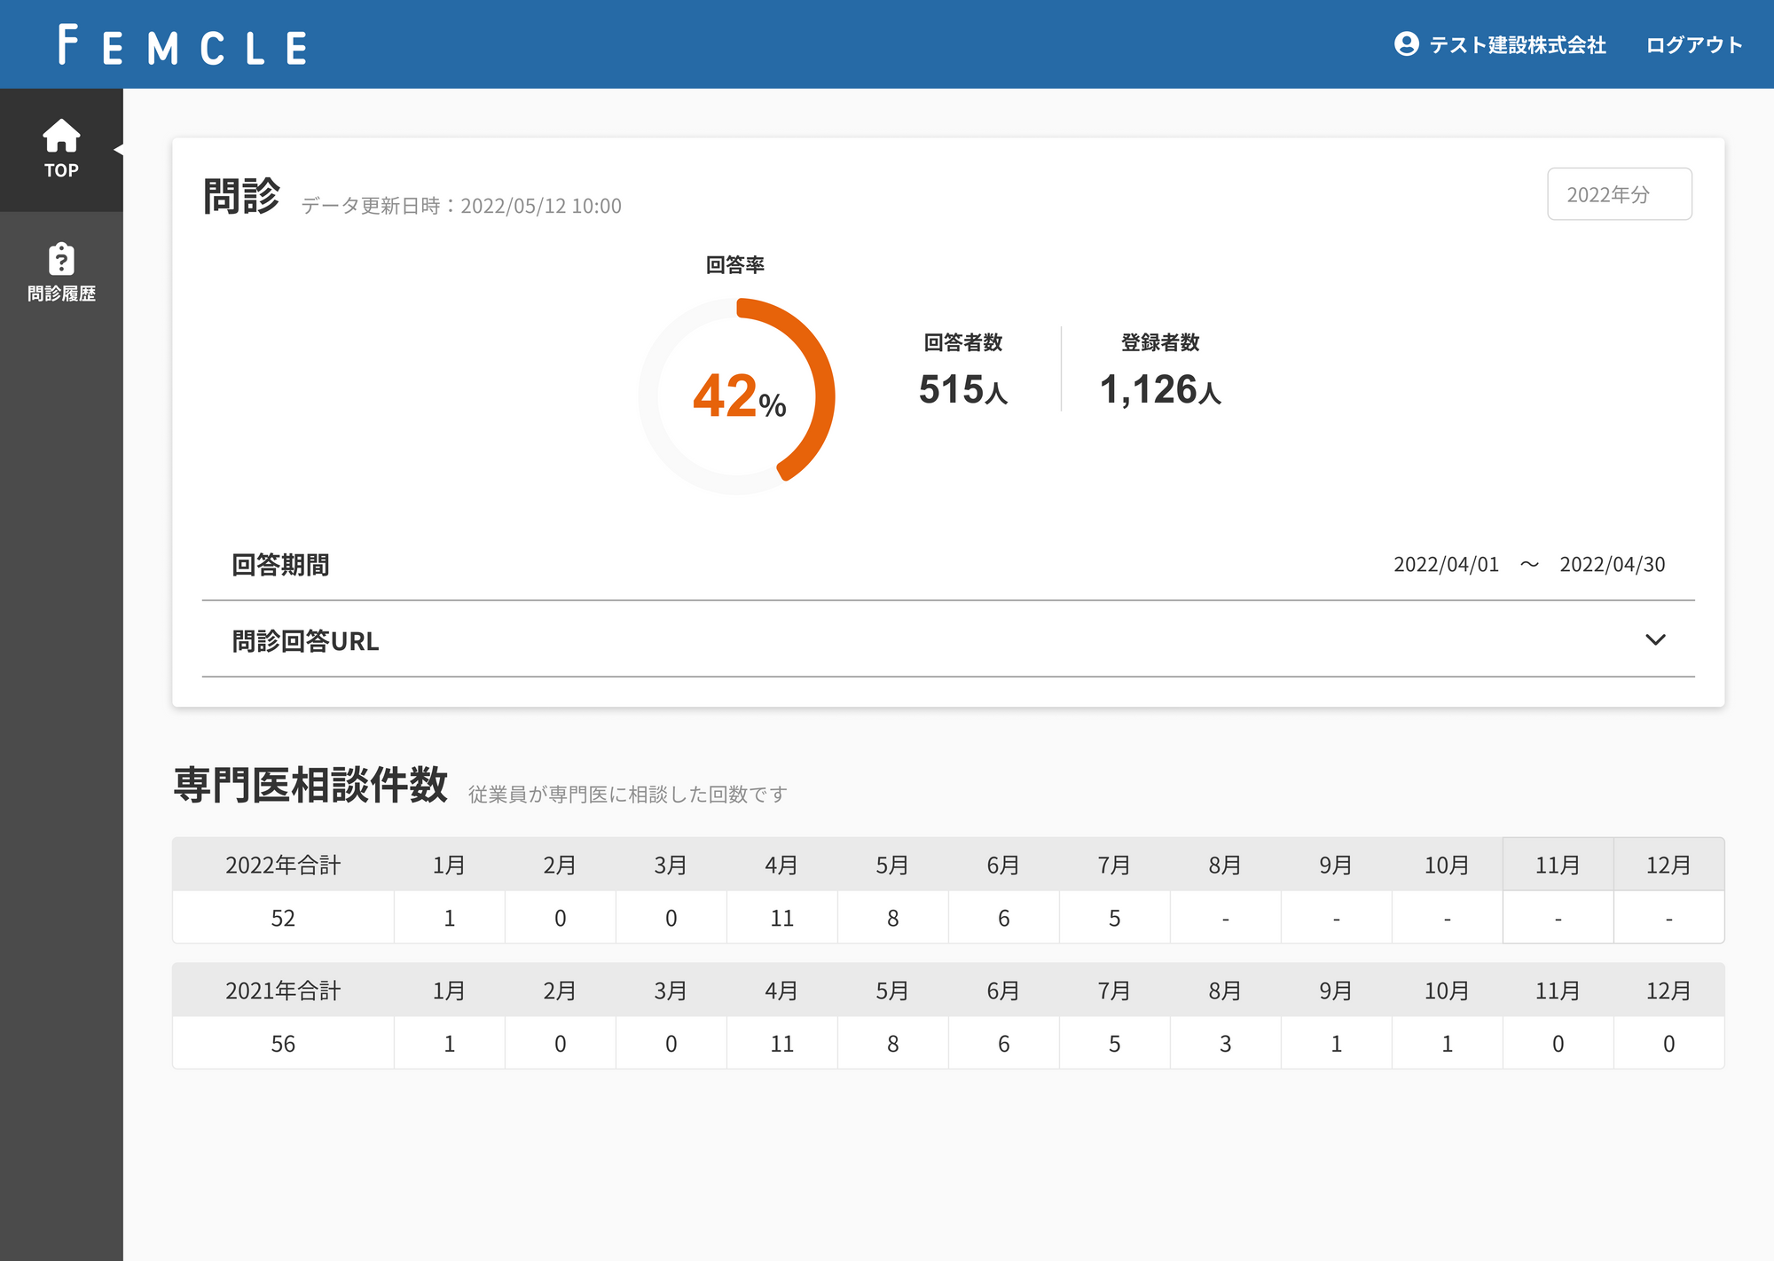The height and width of the screenshot is (1261, 1774).
Task: Open the 問診履歴 clipboard icon
Action: 61,259
